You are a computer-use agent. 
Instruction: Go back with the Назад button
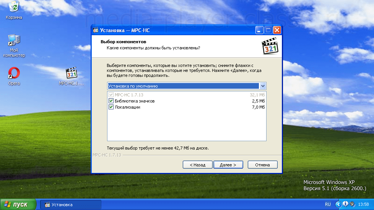(x=197, y=164)
